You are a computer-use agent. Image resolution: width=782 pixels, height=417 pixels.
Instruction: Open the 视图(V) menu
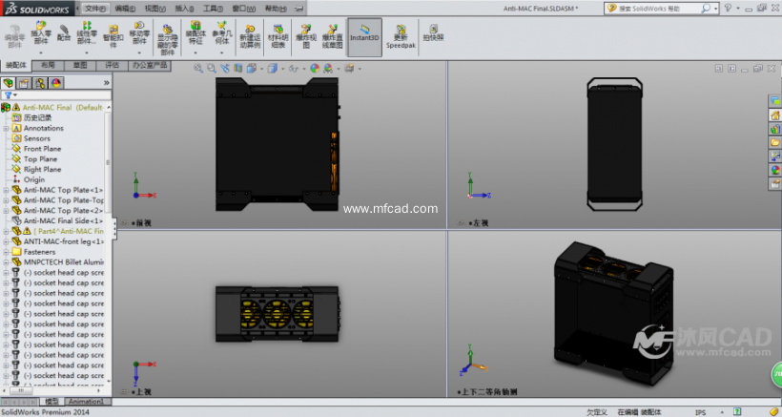(x=154, y=9)
